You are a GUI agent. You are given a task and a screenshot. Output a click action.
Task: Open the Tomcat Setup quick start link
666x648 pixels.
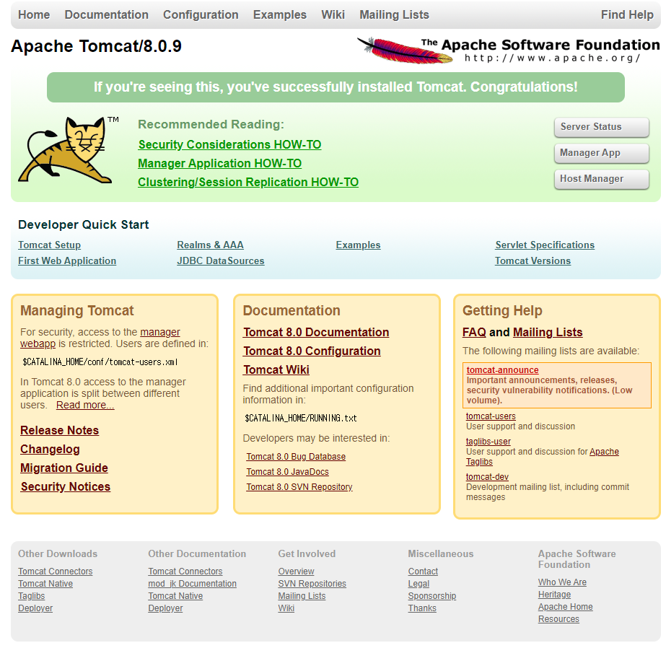point(49,245)
